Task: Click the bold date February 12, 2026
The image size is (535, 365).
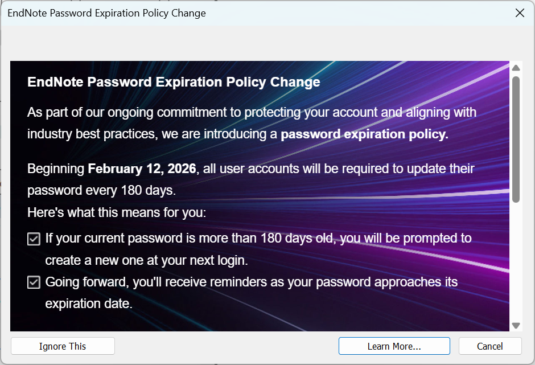Action: point(142,169)
